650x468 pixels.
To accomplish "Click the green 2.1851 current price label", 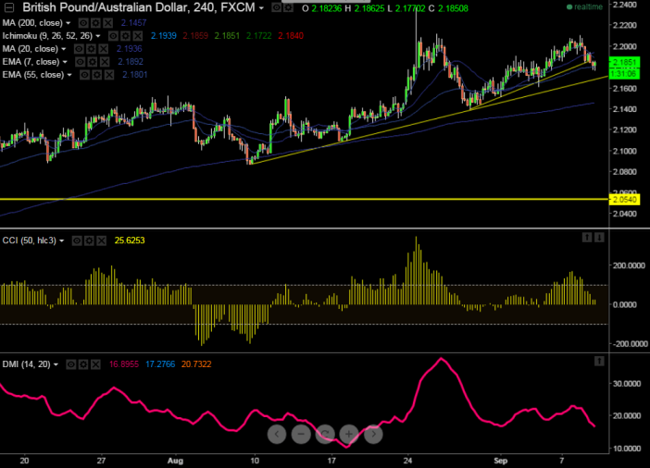I will click(624, 63).
